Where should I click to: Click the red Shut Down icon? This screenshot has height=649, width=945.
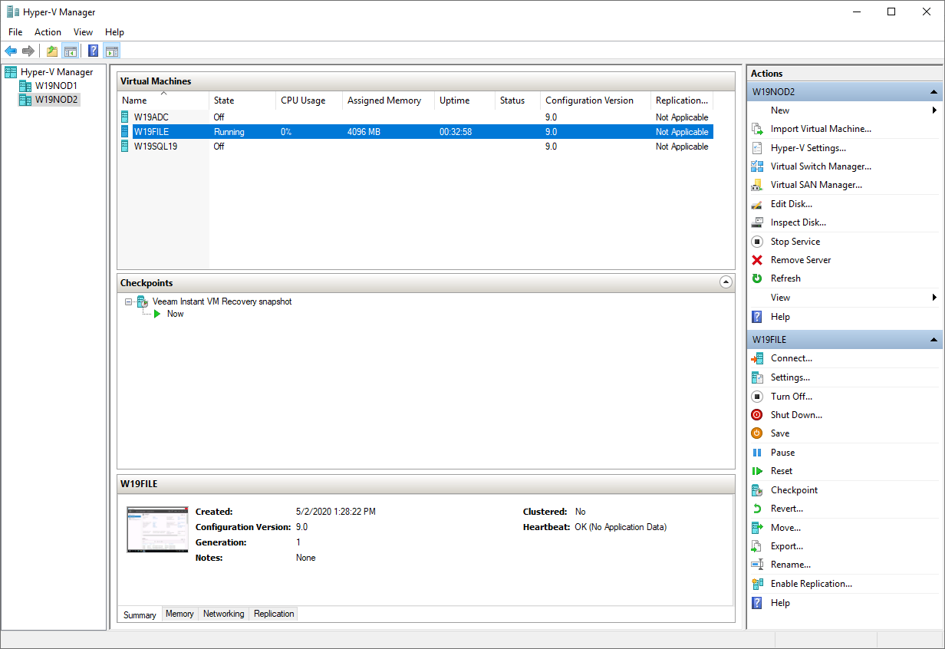pos(757,415)
